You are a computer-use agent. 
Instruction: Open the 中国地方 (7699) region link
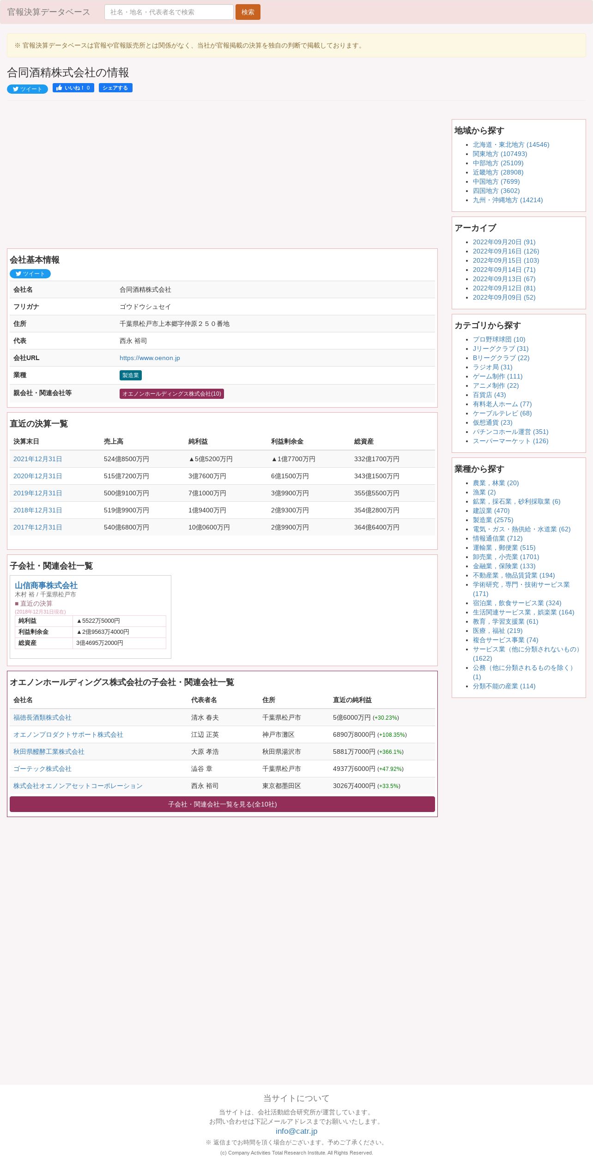pyautogui.click(x=496, y=181)
